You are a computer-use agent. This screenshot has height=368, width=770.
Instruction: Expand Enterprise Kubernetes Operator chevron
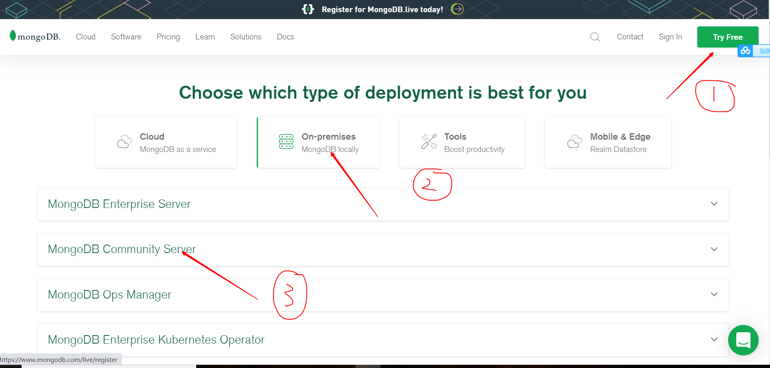click(714, 340)
